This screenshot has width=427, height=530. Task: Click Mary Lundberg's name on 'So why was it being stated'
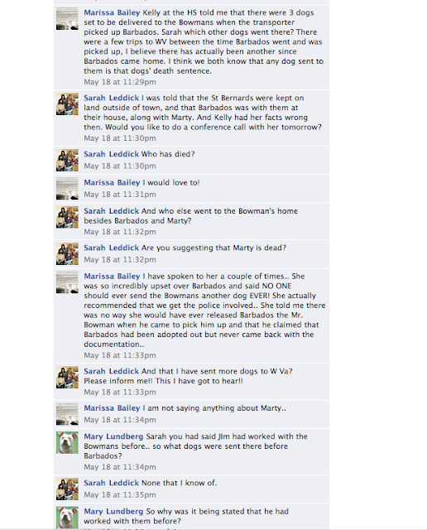point(113,512)
